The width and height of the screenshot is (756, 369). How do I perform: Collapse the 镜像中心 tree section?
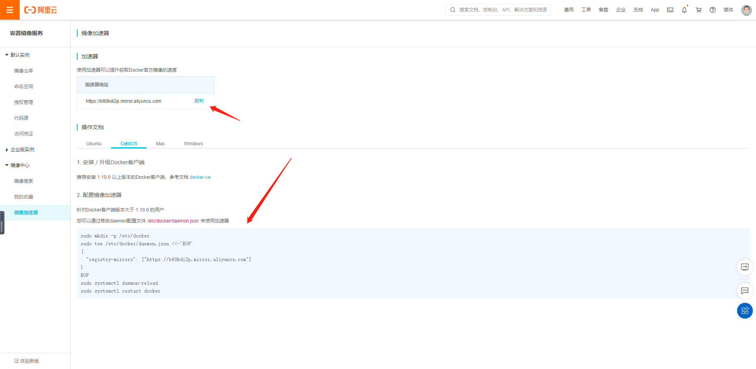(7, 165)
